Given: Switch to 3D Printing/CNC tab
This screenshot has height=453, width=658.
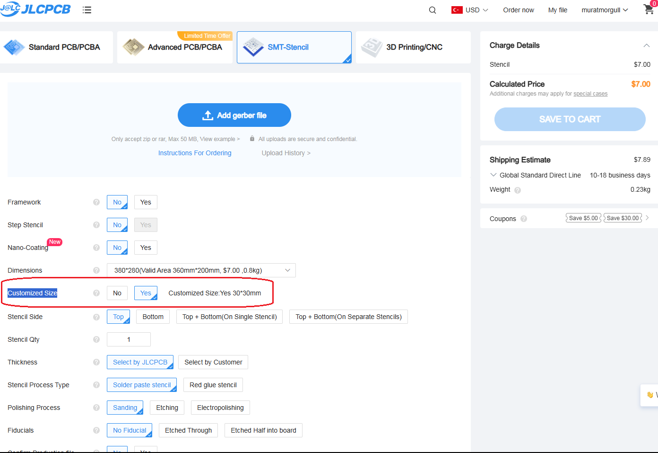Looking at the screenshot, I should [413, 47].
